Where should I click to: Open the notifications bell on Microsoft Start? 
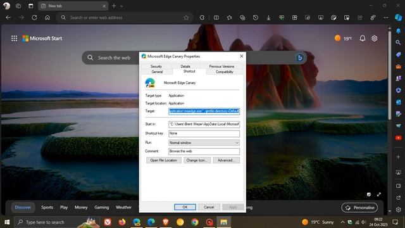(363, 39)
